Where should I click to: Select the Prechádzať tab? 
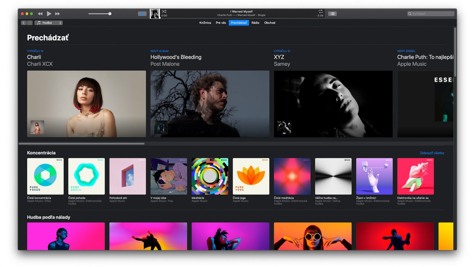239,23
